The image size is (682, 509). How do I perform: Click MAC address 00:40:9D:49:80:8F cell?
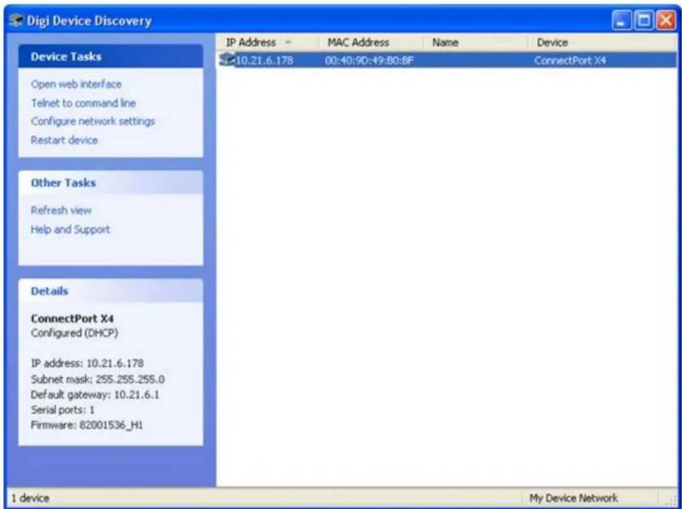369,60
